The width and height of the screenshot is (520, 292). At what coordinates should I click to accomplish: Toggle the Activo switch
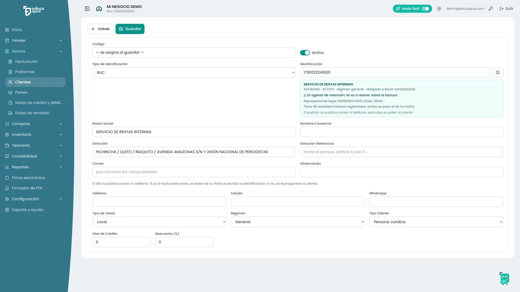[305, 53]
